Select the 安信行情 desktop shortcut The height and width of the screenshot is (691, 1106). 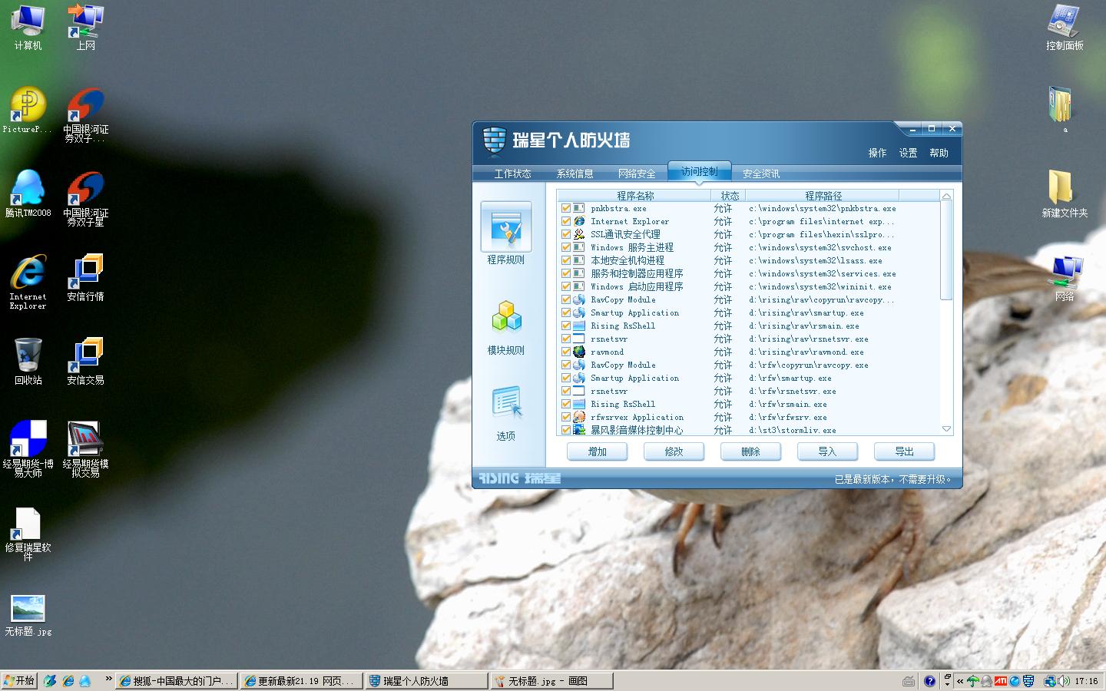(x=85, y=277)
